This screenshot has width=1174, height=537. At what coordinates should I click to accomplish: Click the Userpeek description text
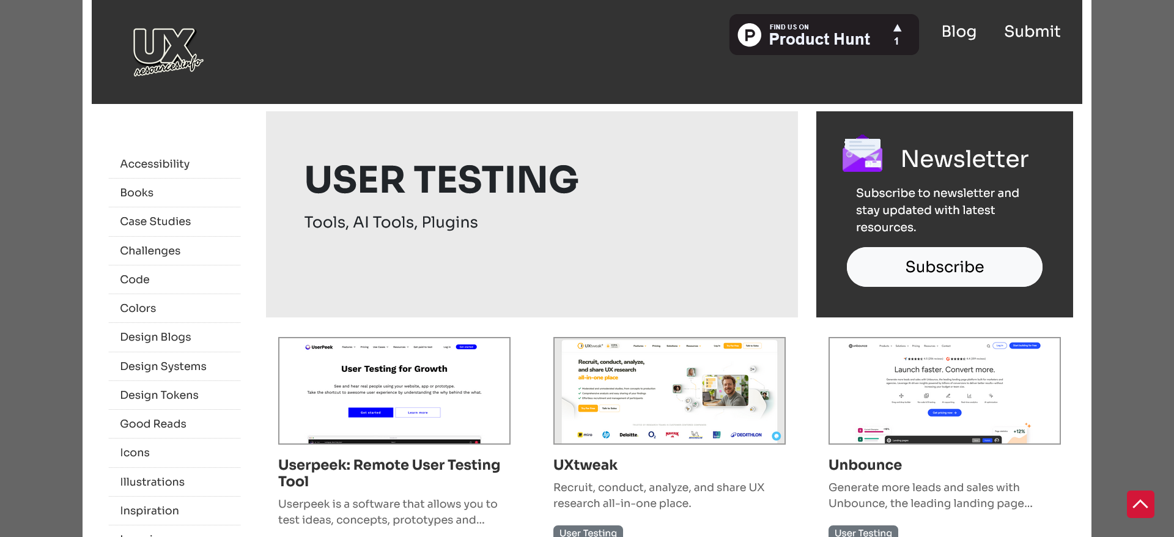pyautogui.click(x=388, y=512)
